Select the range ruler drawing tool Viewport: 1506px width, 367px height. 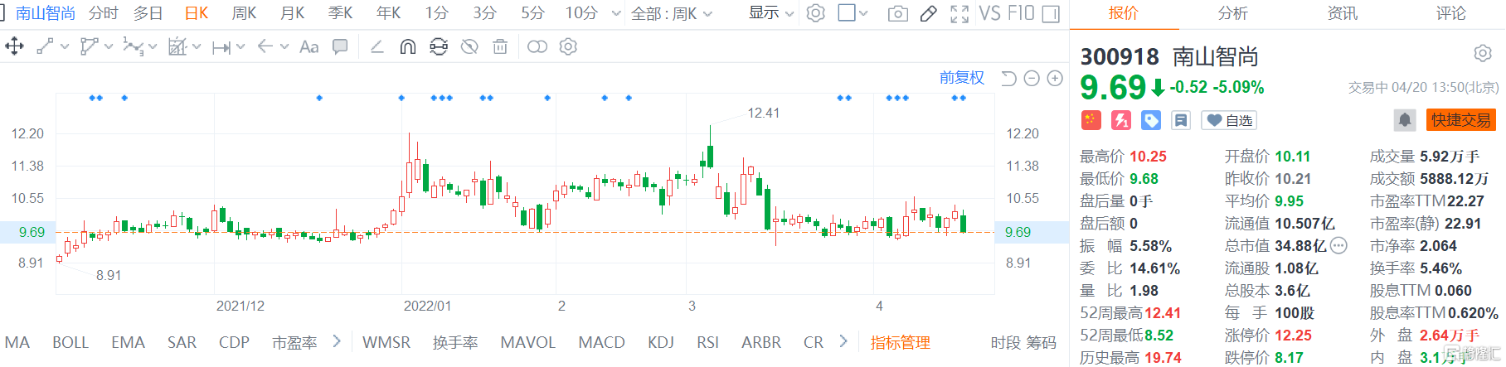221,47
